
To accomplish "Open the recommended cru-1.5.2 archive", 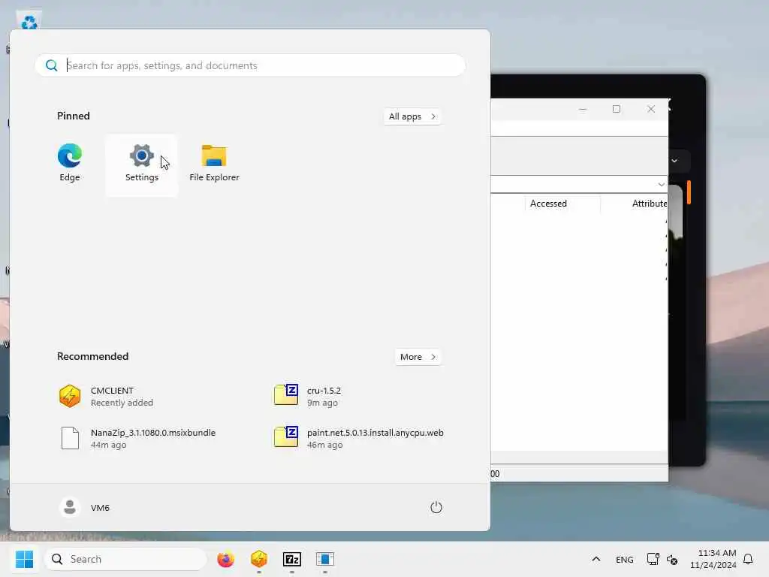I will coord(307,397).
